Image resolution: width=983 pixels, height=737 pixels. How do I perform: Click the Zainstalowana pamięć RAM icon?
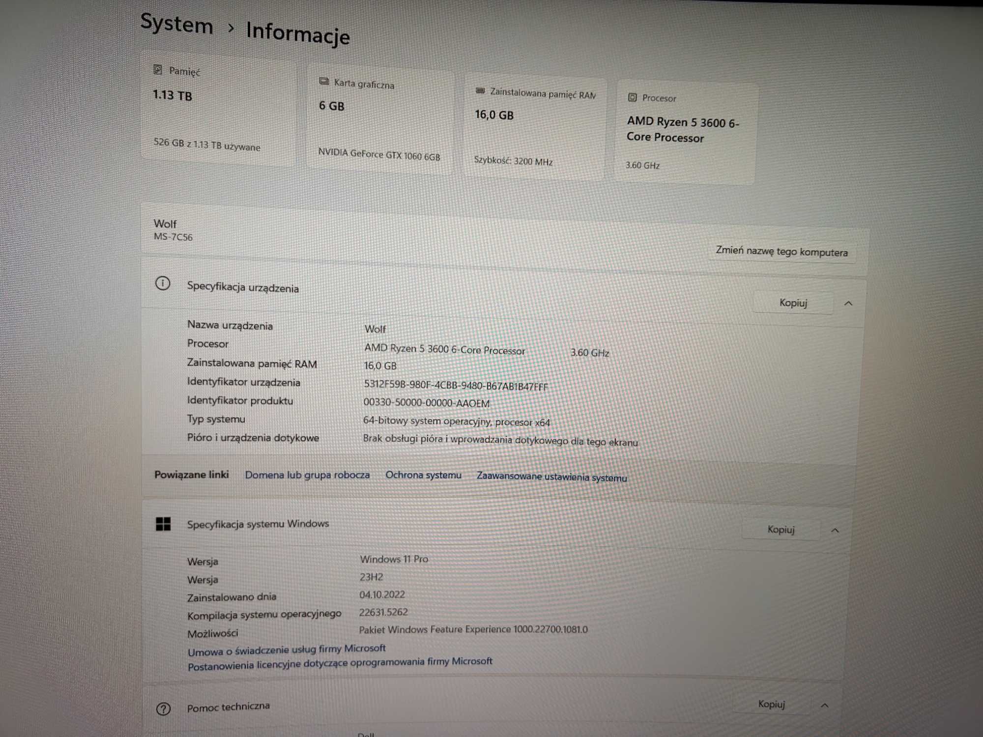pos(480,90)
